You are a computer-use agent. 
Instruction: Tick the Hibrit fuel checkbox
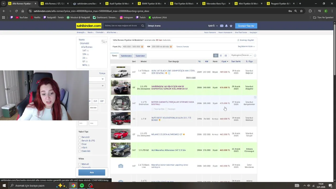(80, 148)
